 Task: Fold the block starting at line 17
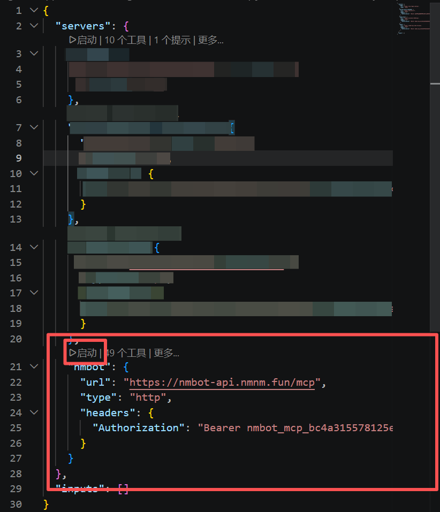tap(33, 293)
